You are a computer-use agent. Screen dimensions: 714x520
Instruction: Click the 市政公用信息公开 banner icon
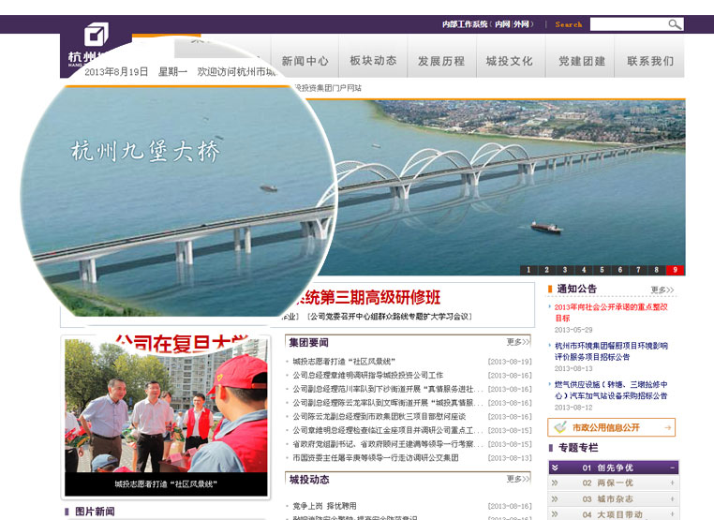click(x=560, y=427)
